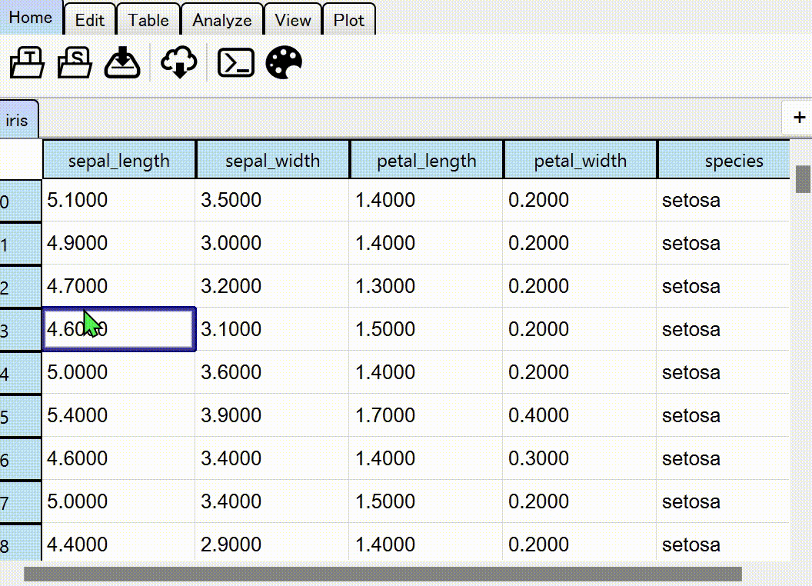Select row header 0
The image size is (812, 586).
pos(19,199)
